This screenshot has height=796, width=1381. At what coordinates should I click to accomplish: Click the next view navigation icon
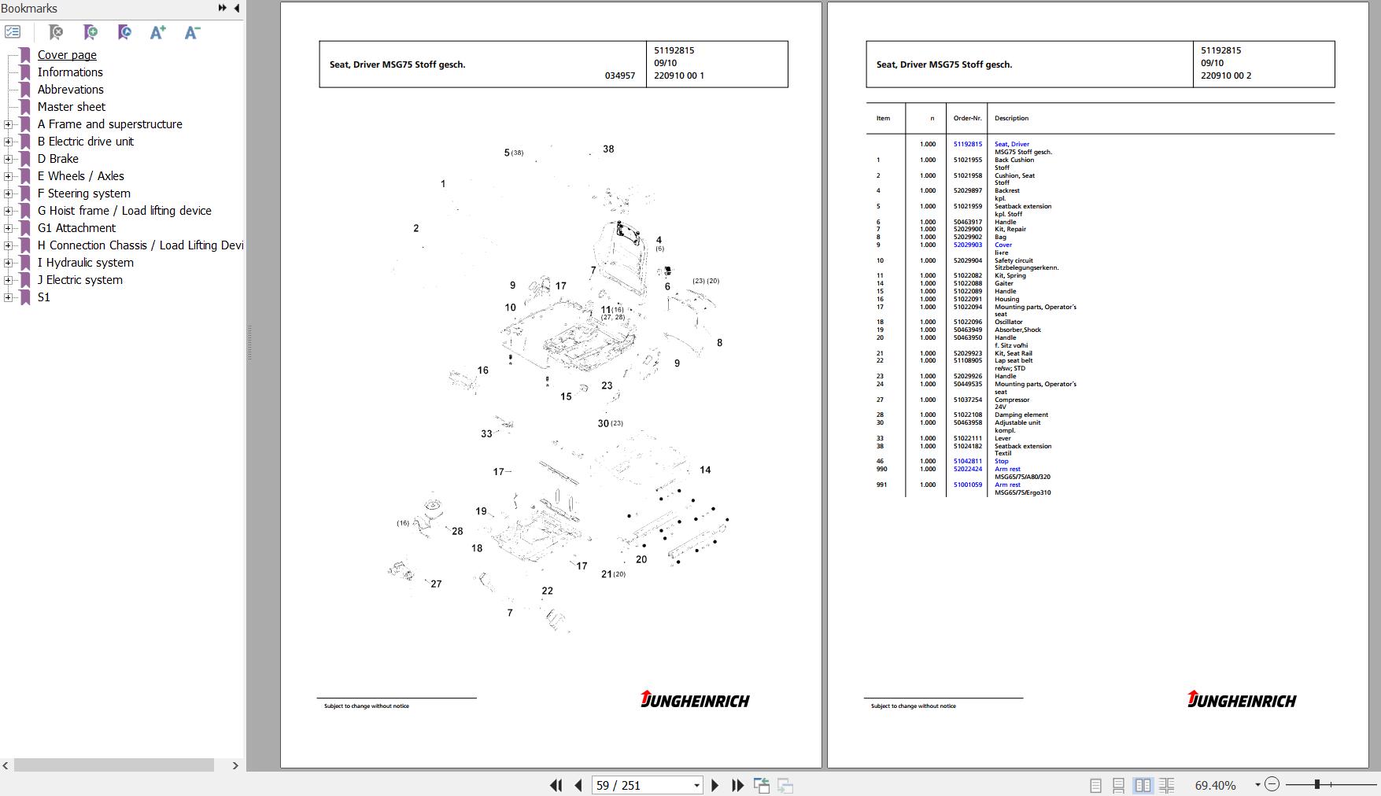[x=785, y=785]
